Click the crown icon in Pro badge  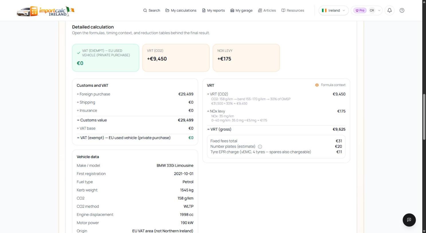[x=357, y=10]
